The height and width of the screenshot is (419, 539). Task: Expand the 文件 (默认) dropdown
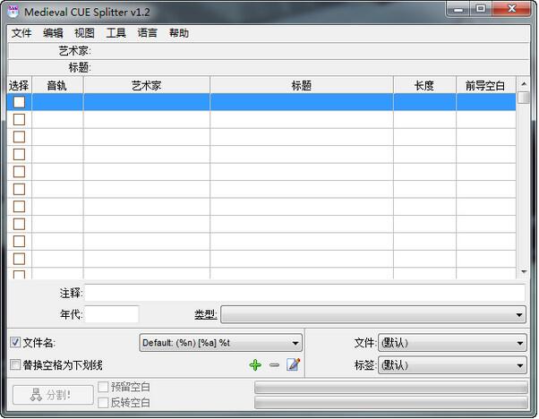(452, 343)
